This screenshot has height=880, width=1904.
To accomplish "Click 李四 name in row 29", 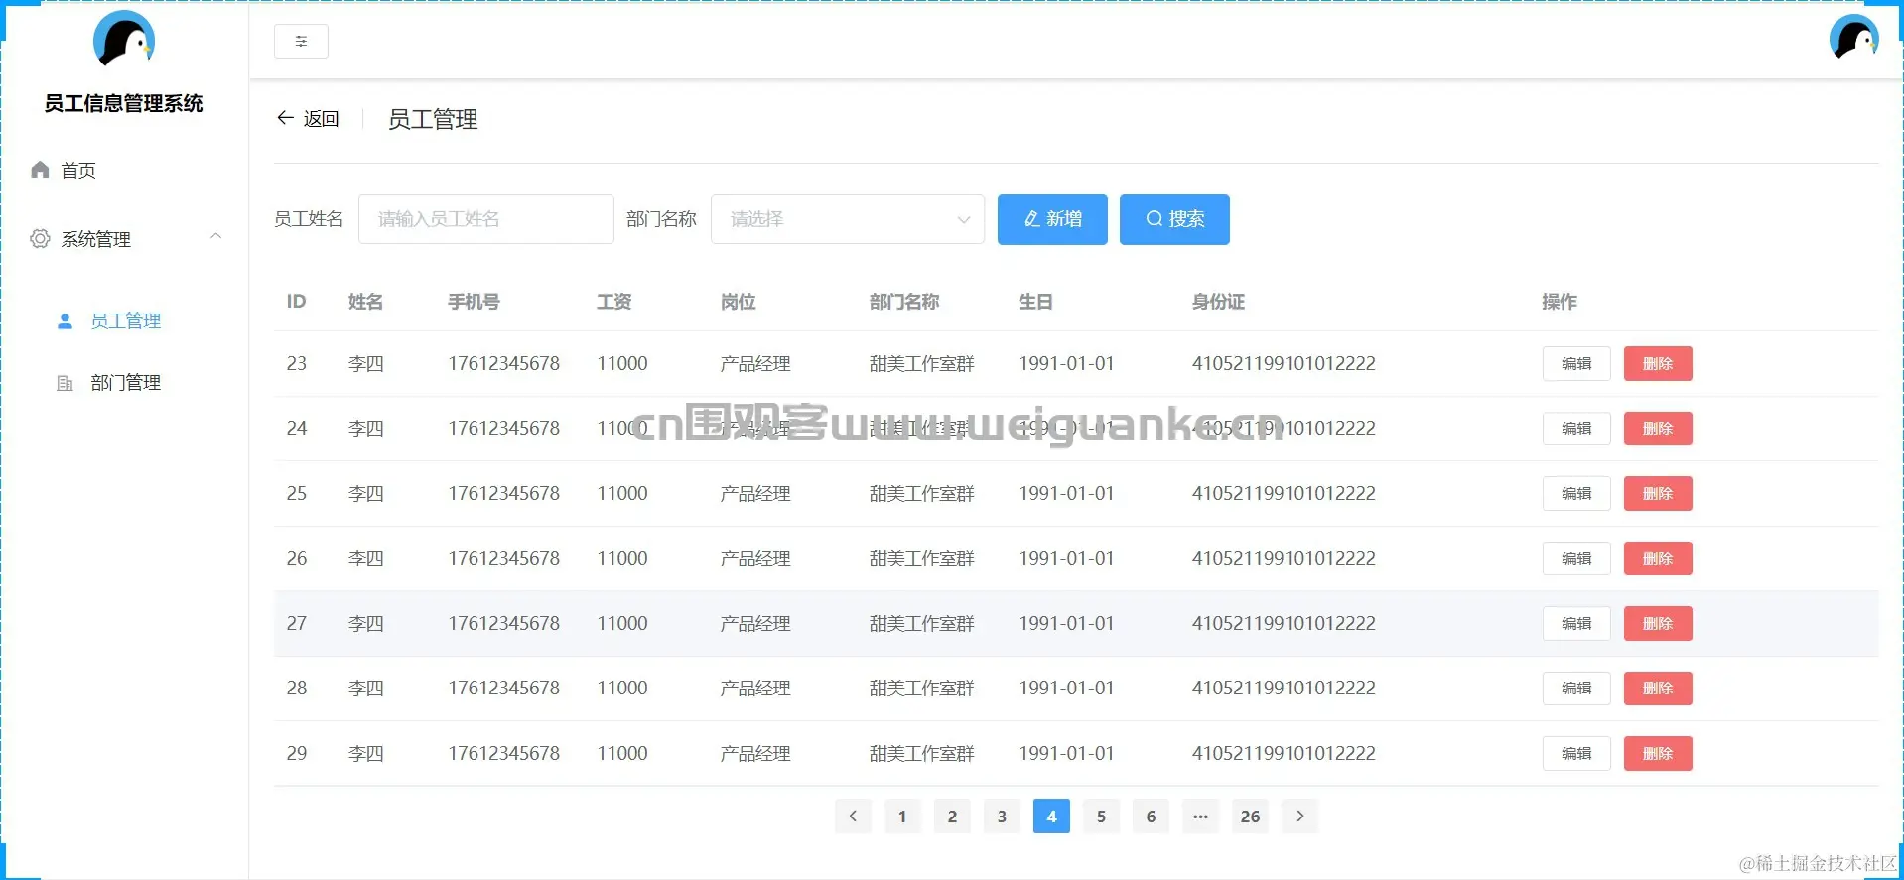I will [x=365, y=754].
